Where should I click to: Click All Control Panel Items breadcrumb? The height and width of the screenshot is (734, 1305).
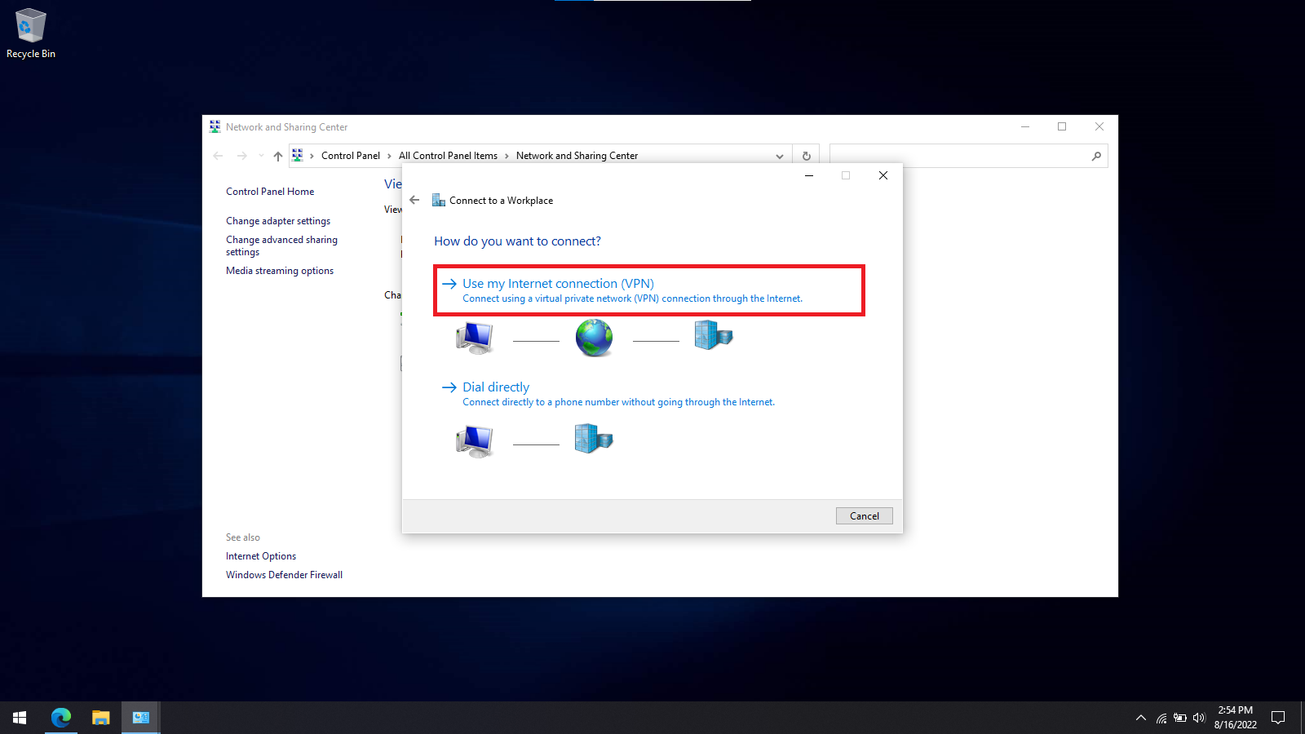(448, 156)
